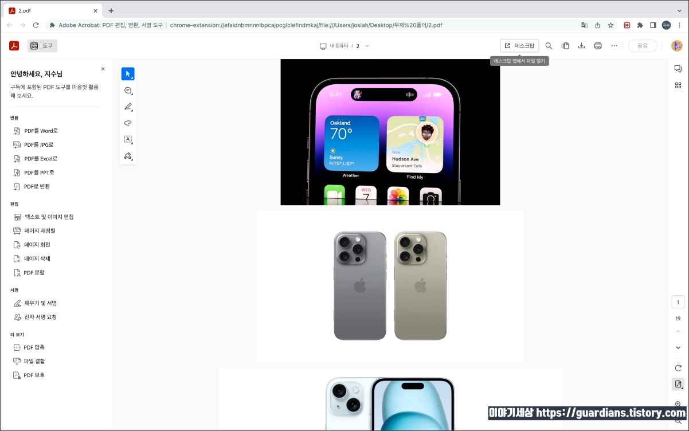
Task: Open the PDF로 변환 tool
Action: (x=32, y=186)
